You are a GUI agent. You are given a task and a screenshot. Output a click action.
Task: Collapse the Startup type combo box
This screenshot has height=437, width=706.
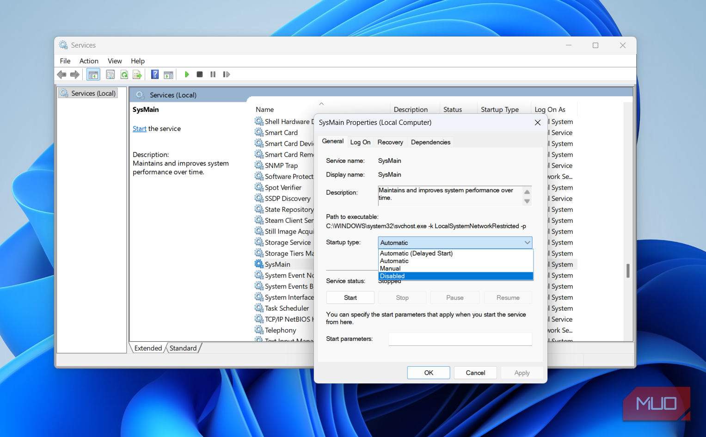[527, 243]
